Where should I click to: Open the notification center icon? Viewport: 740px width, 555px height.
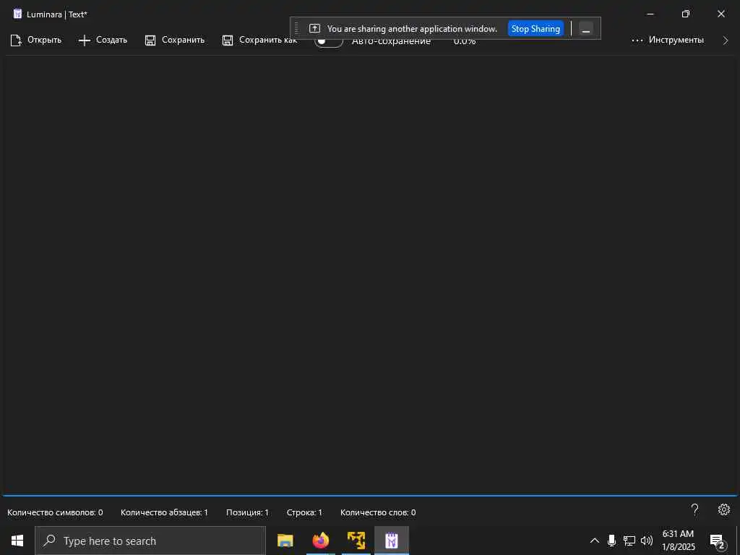click(x=718, y=541)
